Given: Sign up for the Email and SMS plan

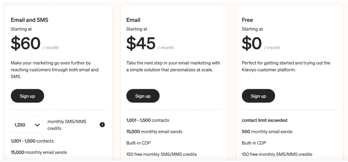Looking at the screenshot, I should (x=28, y=96).
